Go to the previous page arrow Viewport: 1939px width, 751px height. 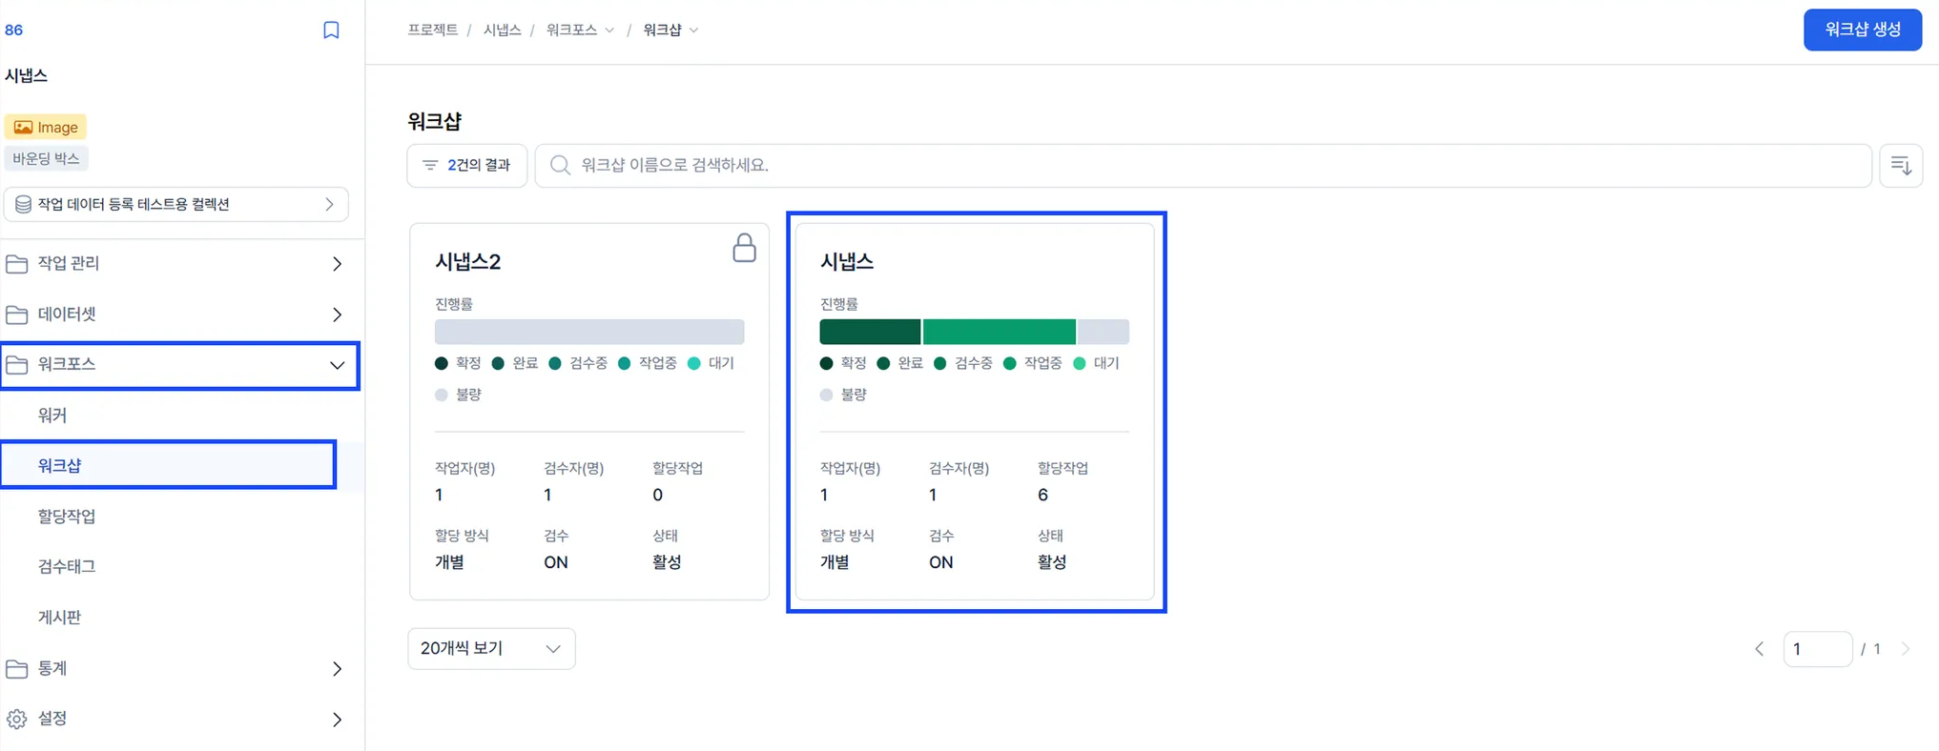pos(1760,649)
